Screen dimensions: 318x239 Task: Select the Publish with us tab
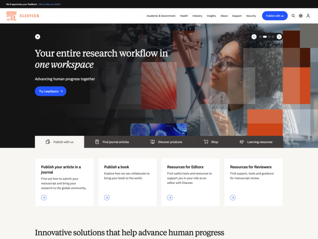pyautogui.click(x=59, y=142)
